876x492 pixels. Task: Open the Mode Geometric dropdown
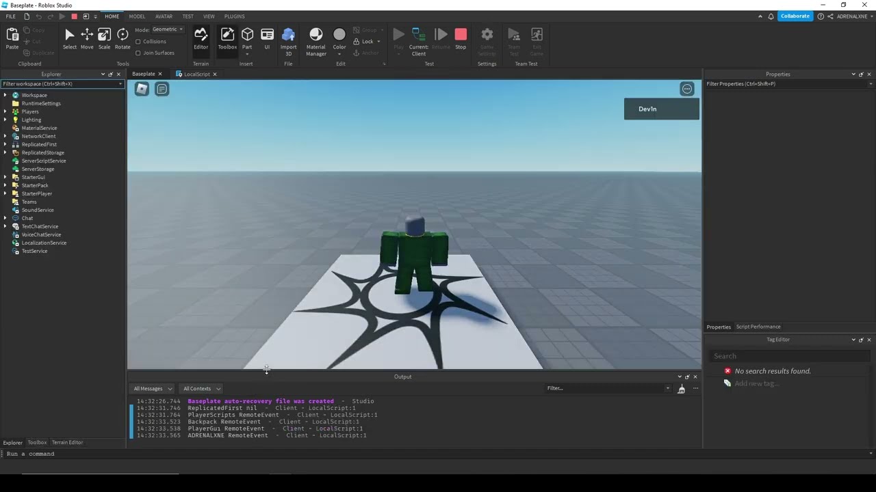click(168, 29)
